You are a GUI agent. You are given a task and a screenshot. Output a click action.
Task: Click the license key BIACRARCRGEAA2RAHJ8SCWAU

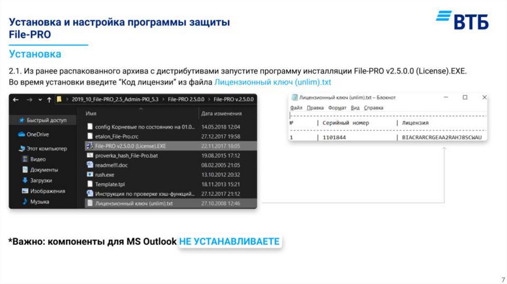click(x=442, y=138)
